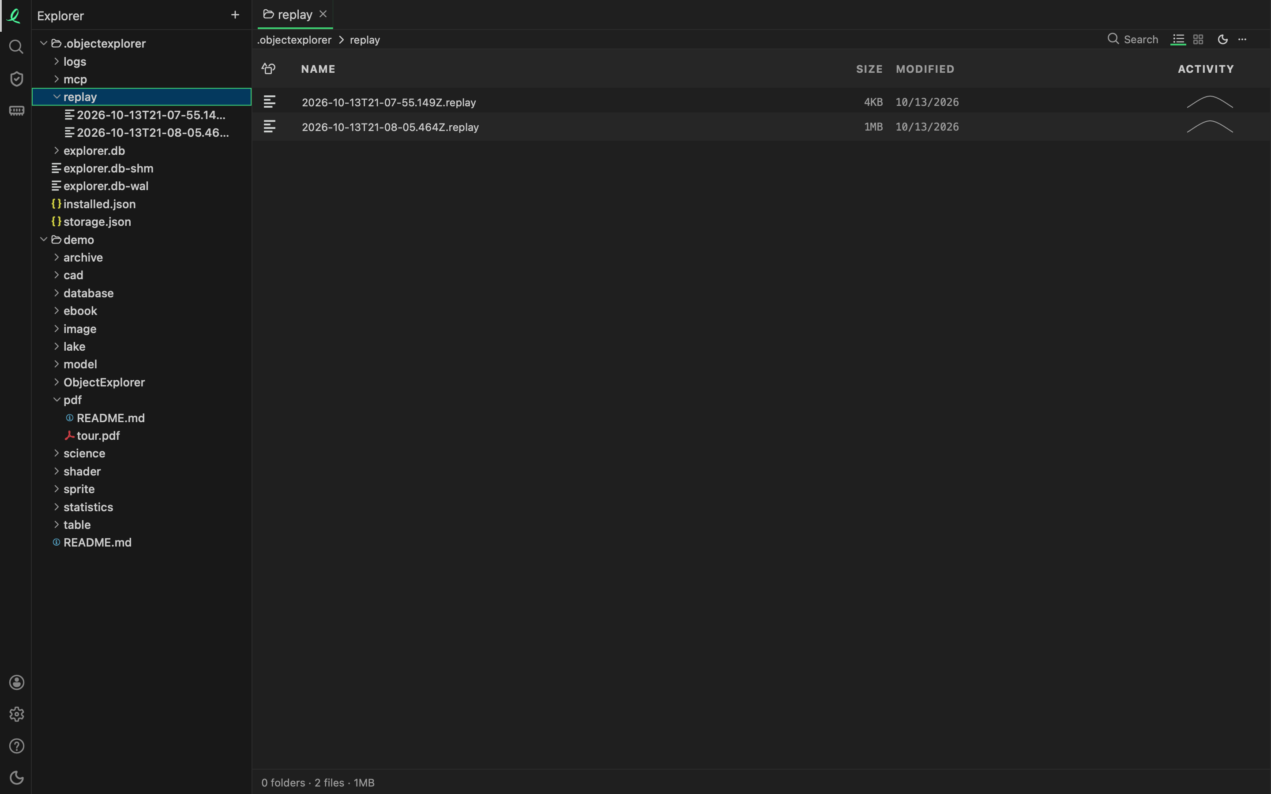Click the plus icon in Explorer header

pos(235,15)
